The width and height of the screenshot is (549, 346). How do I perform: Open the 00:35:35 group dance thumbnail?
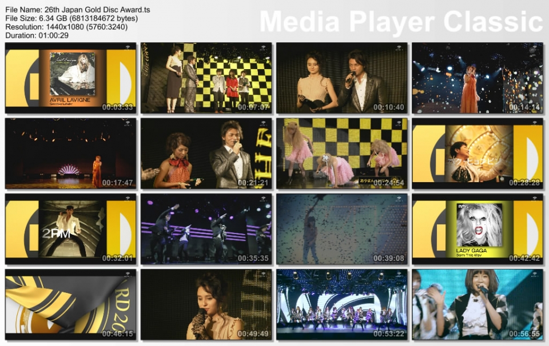[206, 228]
